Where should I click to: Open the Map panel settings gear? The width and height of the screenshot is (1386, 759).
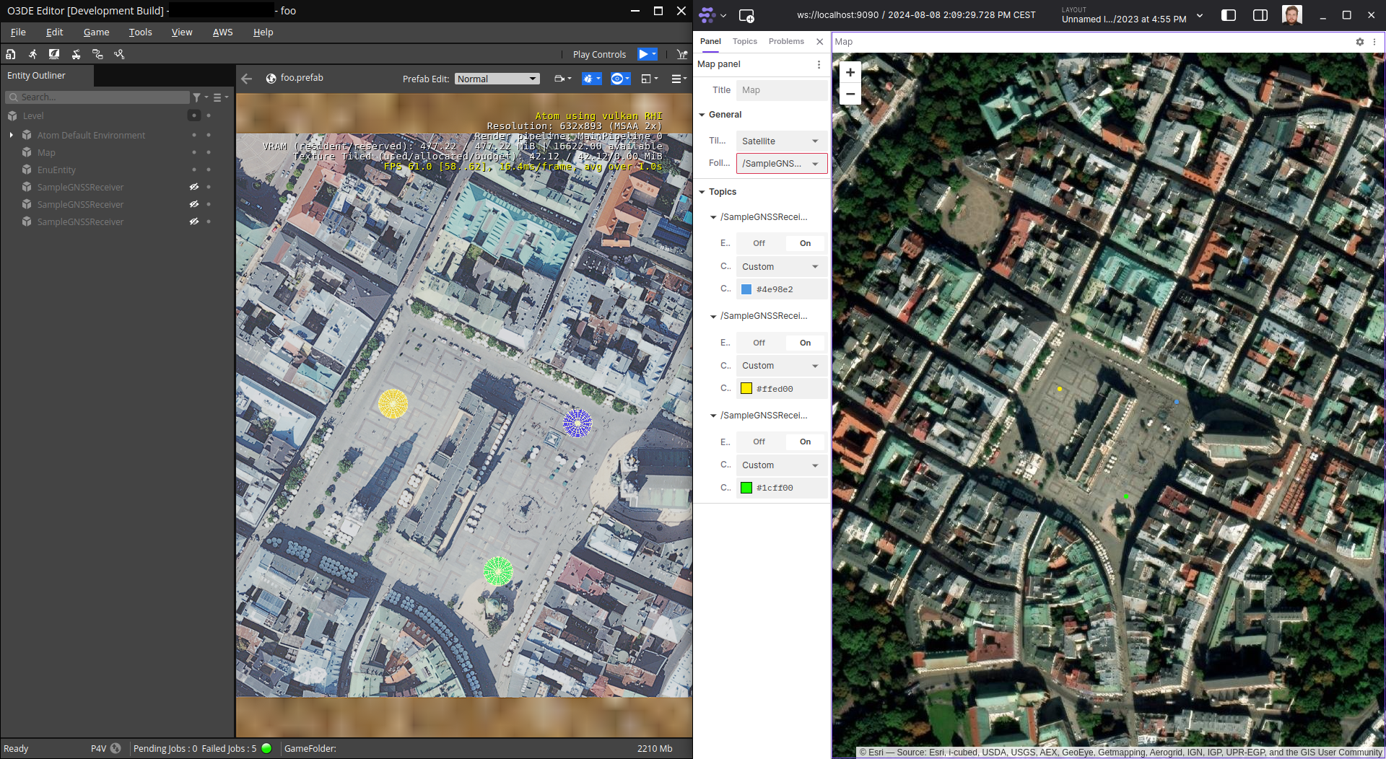(1359, 42)
